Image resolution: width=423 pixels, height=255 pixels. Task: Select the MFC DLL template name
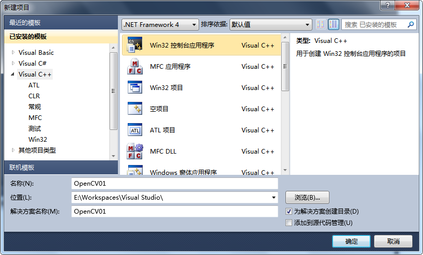click(163, 151)
